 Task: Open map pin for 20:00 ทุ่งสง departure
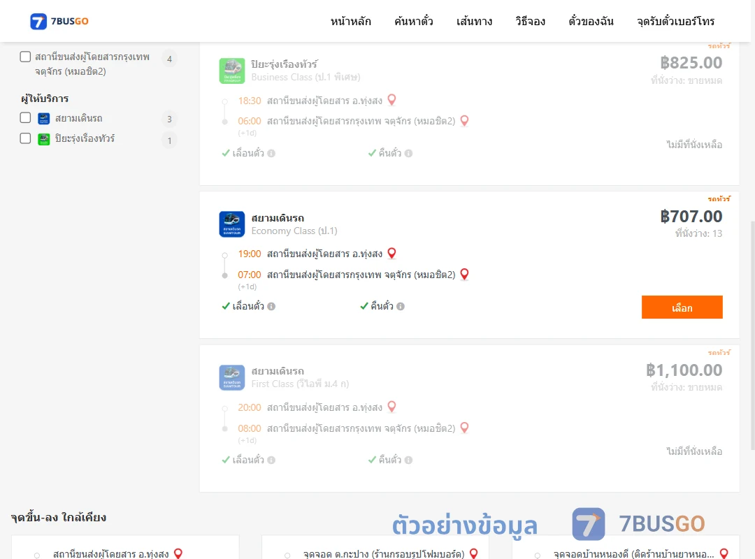coord(392,407)
